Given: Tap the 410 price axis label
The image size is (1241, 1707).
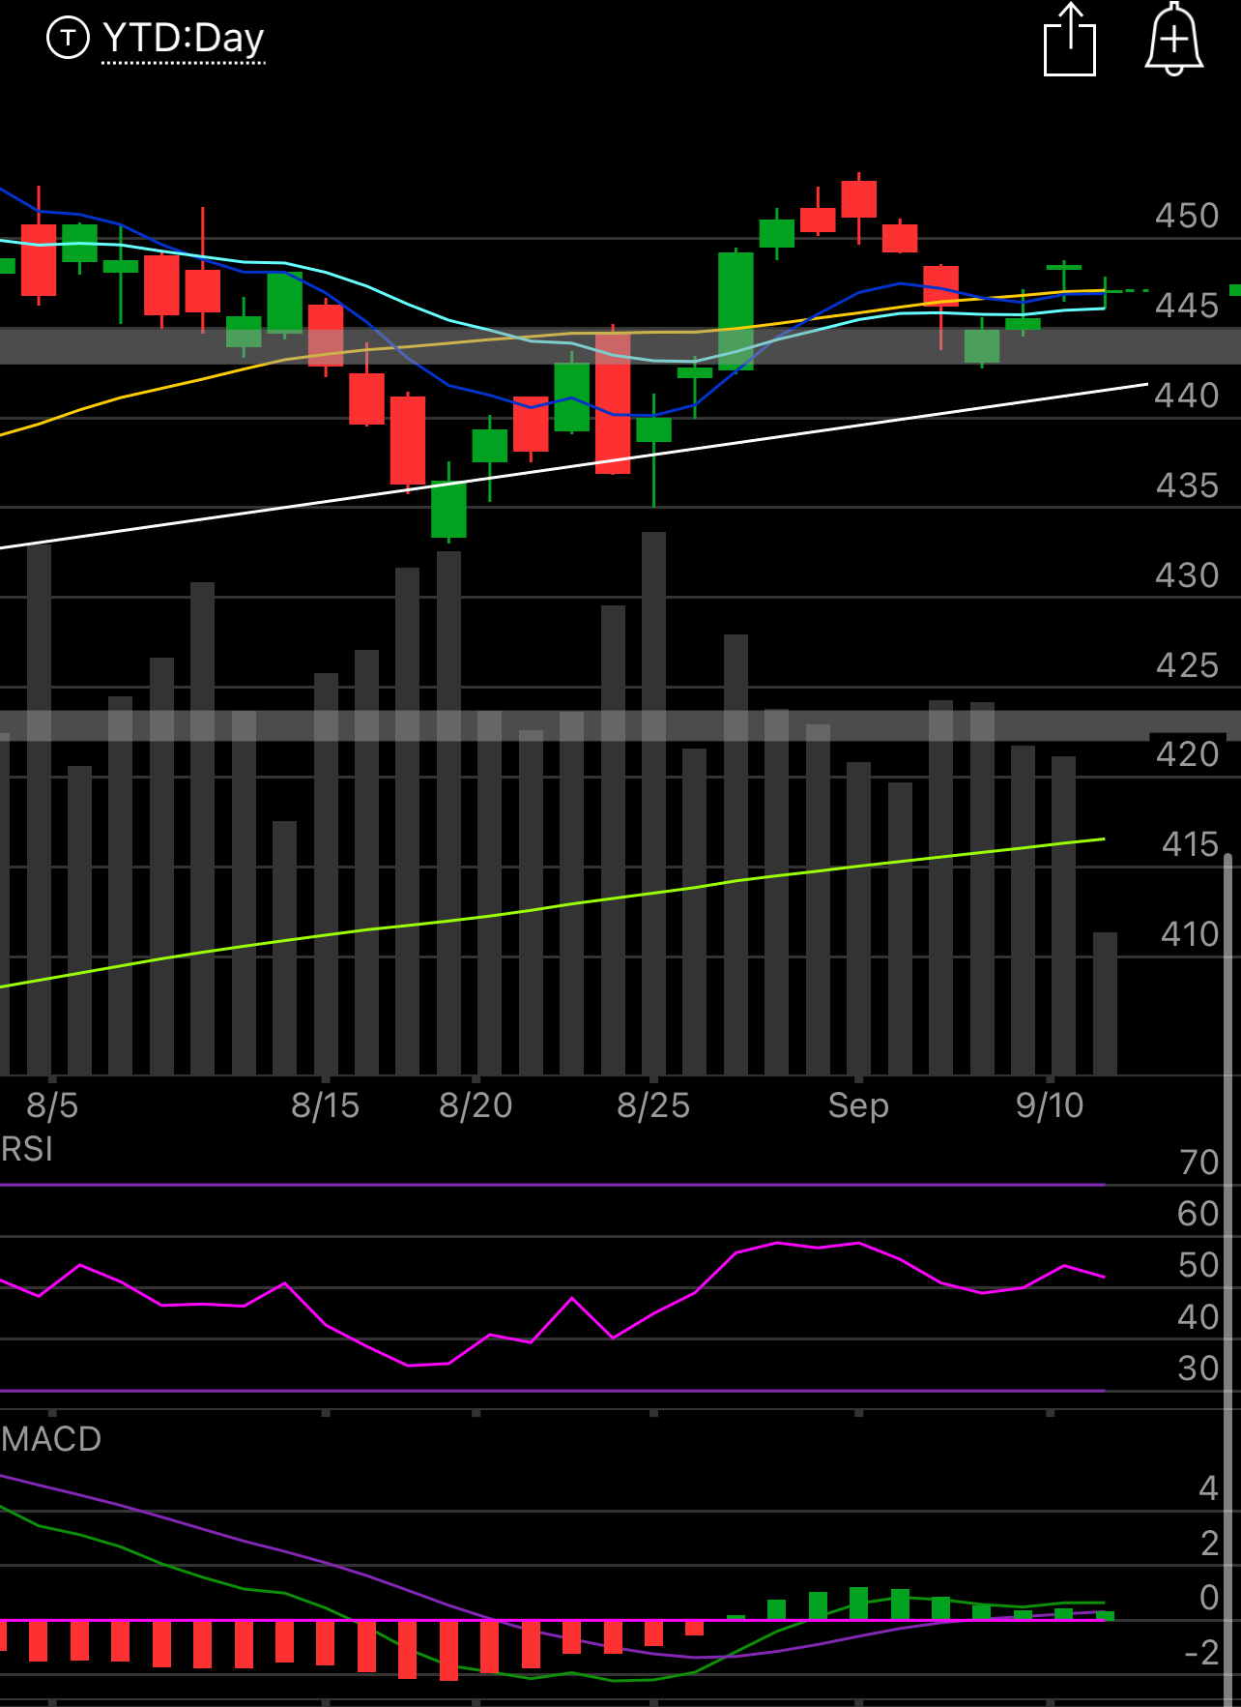Looking at the screenshot, I should click(x=1190, y=934).
